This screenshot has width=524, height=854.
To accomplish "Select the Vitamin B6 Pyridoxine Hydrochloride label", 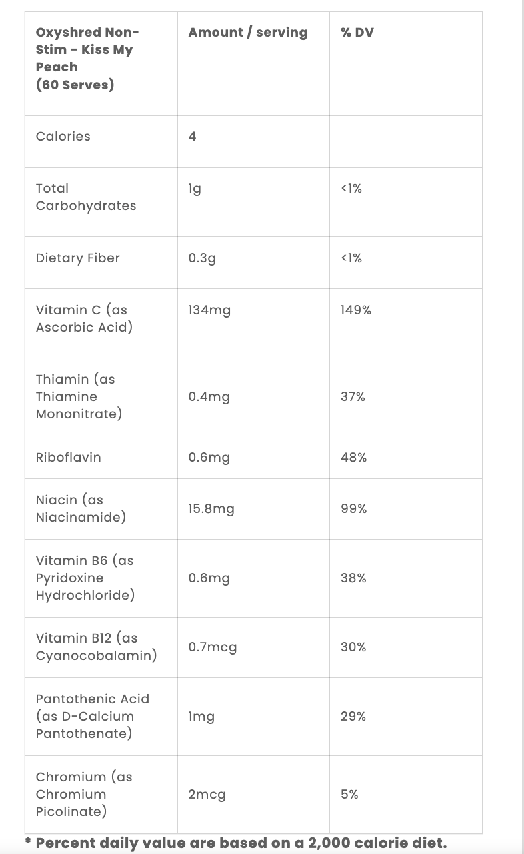I will pos(85,578).
